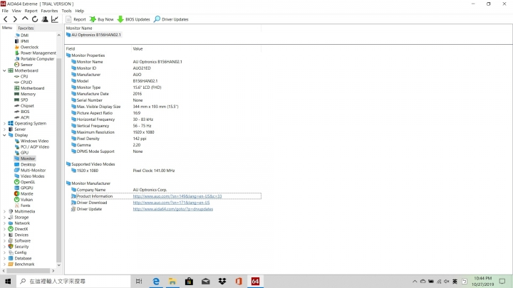Click the taskbar search box
The width and height of the screenshot is (513, 288).
[73, 281]
